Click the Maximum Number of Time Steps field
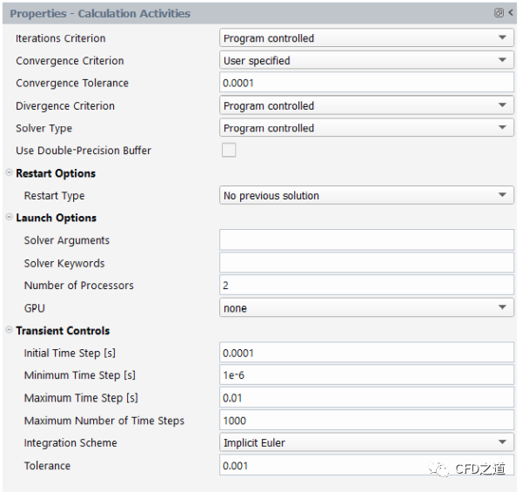 point(366,421)
